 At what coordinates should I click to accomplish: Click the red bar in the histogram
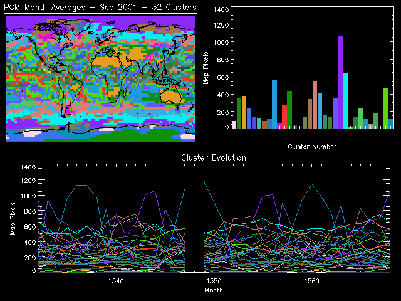tap(284, 116)
